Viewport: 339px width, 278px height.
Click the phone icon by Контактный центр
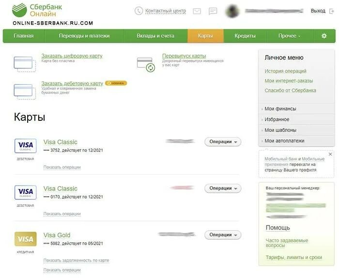pyautogui.click(x=139, y=11)
